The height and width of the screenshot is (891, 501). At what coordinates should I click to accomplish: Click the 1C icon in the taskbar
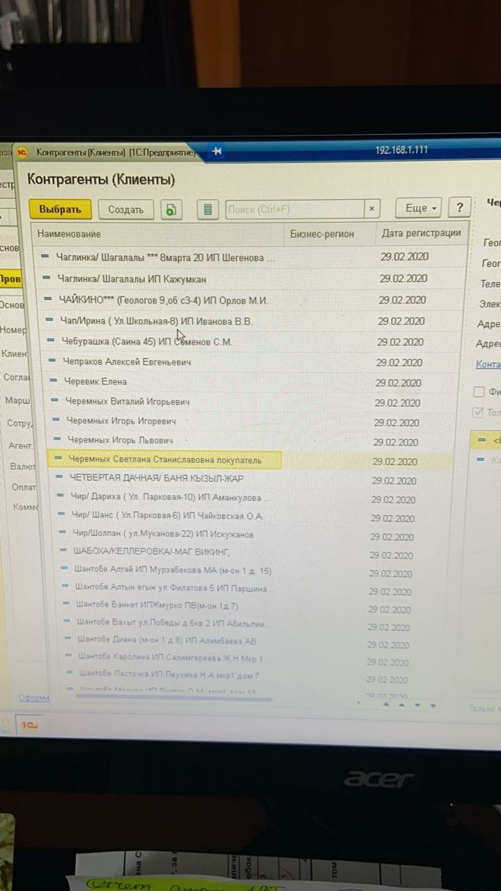(29, 725)
